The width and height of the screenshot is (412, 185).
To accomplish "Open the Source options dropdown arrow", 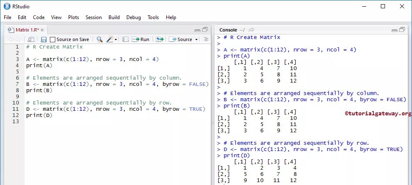I will point(196,40).
